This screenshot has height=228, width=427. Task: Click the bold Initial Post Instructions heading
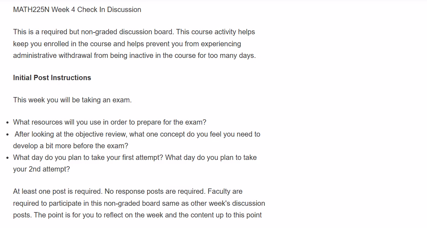pyautogui.click(x=52, y=78)
